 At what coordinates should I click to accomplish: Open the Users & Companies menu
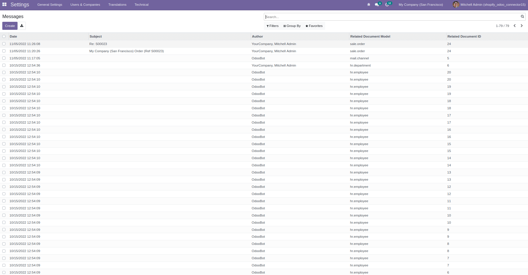85,5
